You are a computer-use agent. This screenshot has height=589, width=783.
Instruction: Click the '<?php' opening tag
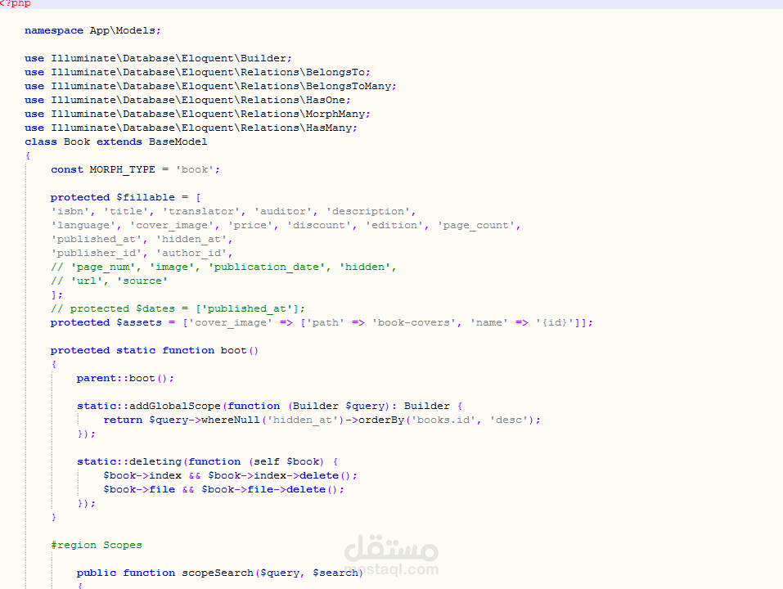point(16,3)
